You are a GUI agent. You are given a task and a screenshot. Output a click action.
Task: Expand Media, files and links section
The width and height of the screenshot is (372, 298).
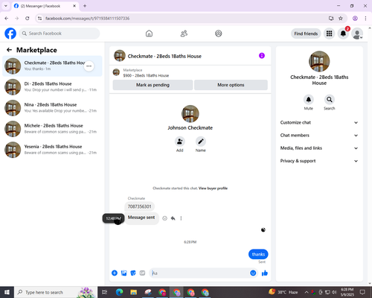pyautogui.click(x=319, y=148)
